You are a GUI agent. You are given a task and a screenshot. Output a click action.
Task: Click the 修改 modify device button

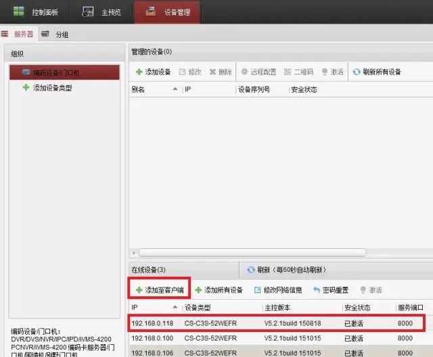[x=190, y=72]
